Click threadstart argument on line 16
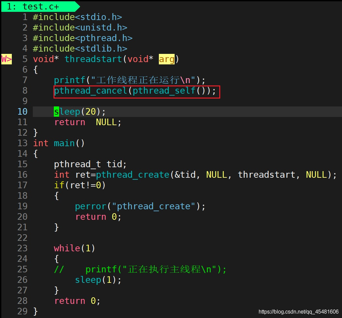342x318 pixels. coord(267,175)
